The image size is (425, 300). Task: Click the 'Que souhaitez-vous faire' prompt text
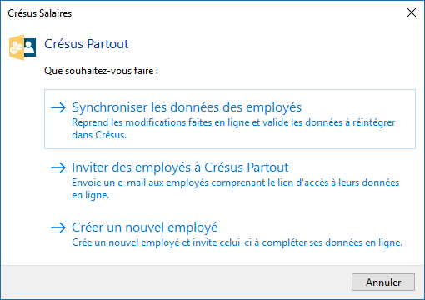click(x=101, y=71)
